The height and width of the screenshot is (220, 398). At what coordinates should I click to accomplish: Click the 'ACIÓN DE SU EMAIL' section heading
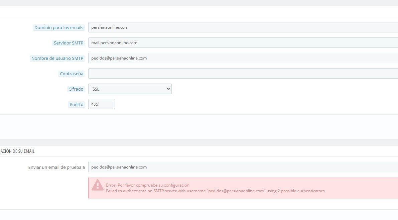coord(17,151)
